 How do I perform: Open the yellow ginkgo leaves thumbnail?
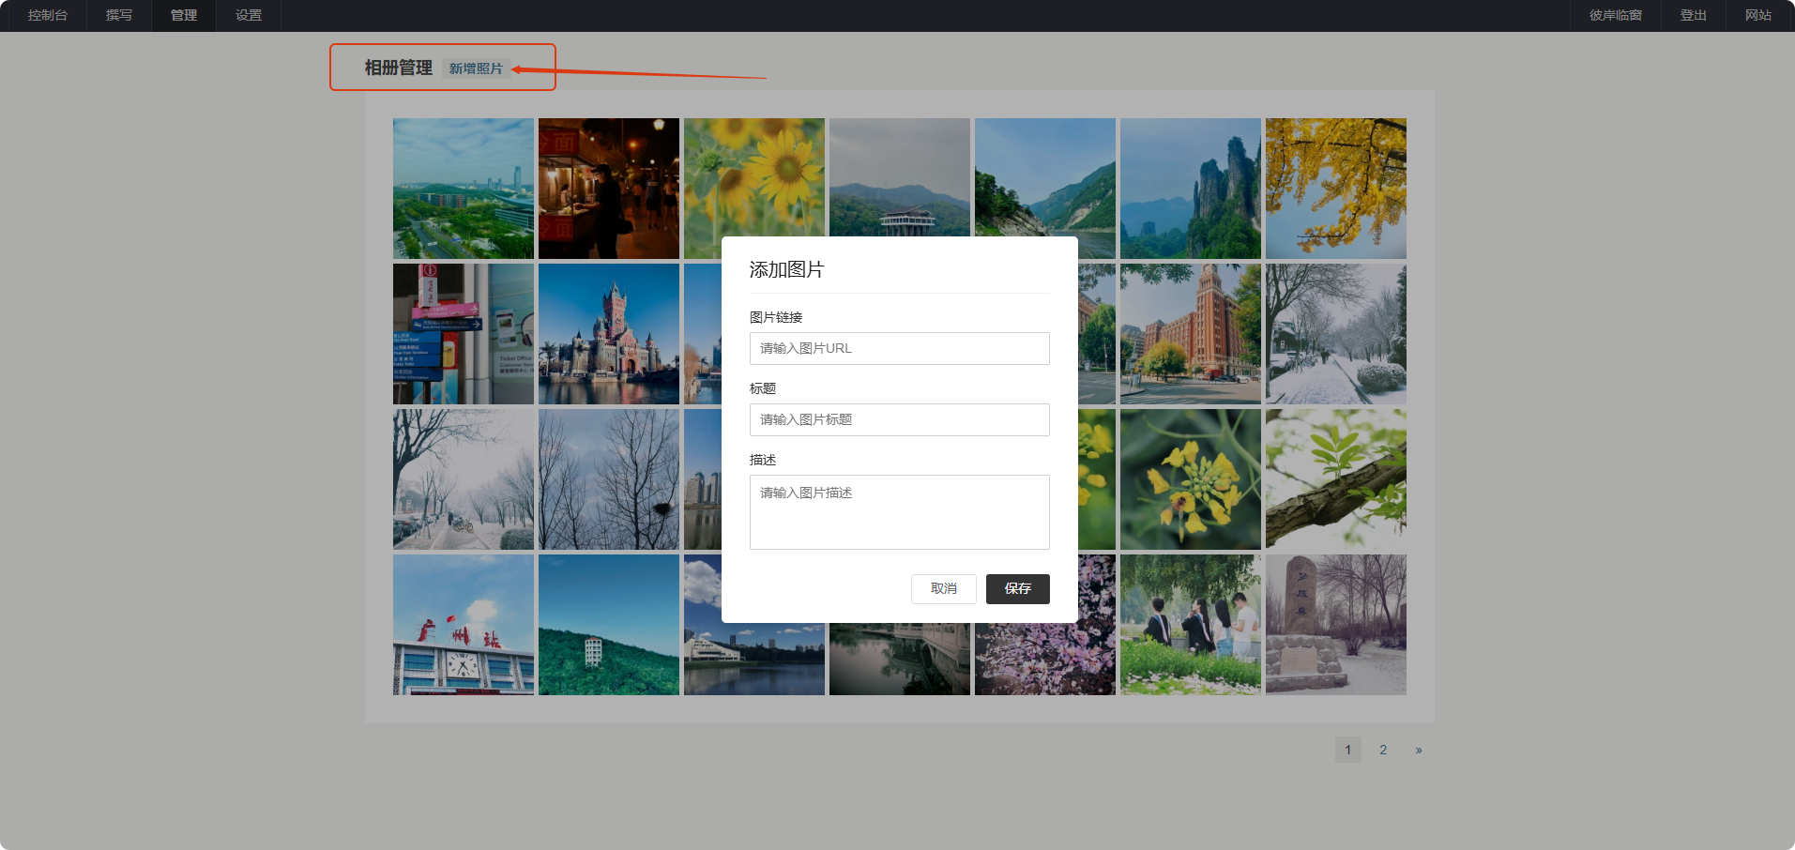(x=1335, y=188)
